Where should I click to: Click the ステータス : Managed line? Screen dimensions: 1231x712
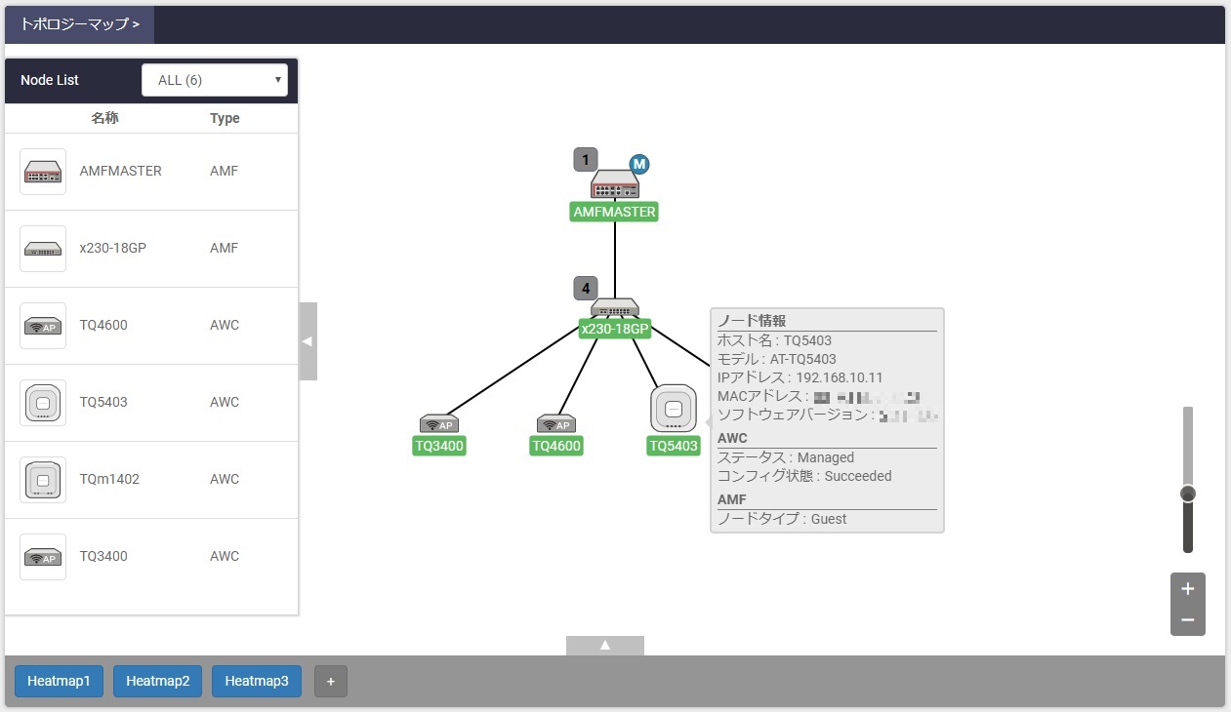coord(786,457)
